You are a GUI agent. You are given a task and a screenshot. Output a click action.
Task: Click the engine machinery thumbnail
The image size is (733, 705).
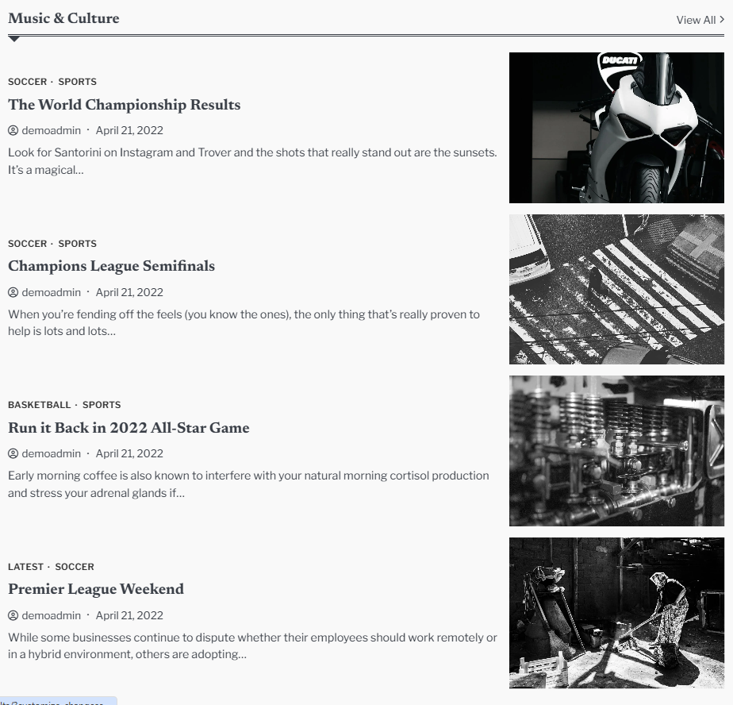(x=616, y=451)
